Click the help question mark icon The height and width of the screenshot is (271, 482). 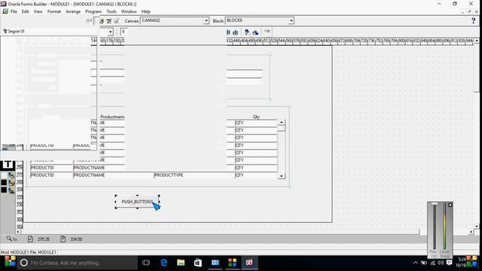[x=474, y=20]
